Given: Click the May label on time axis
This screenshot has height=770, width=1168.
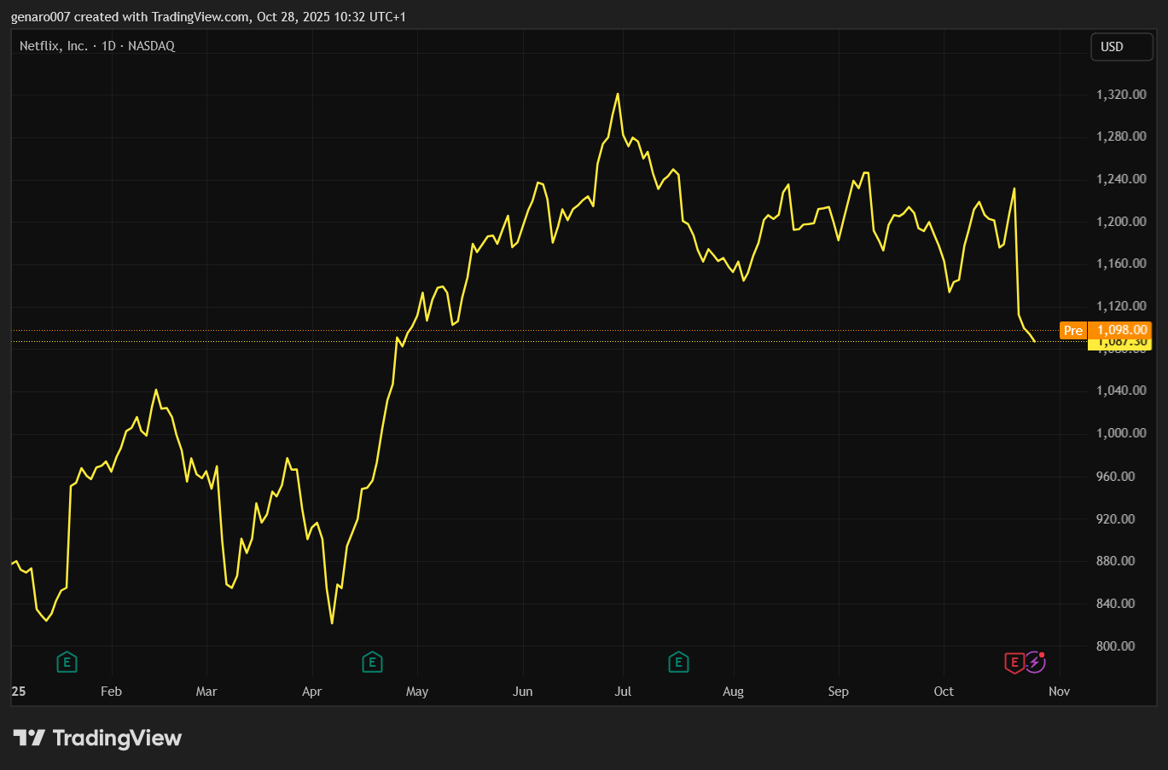Looking at the screenshot, I should click(x=417, y=692).
